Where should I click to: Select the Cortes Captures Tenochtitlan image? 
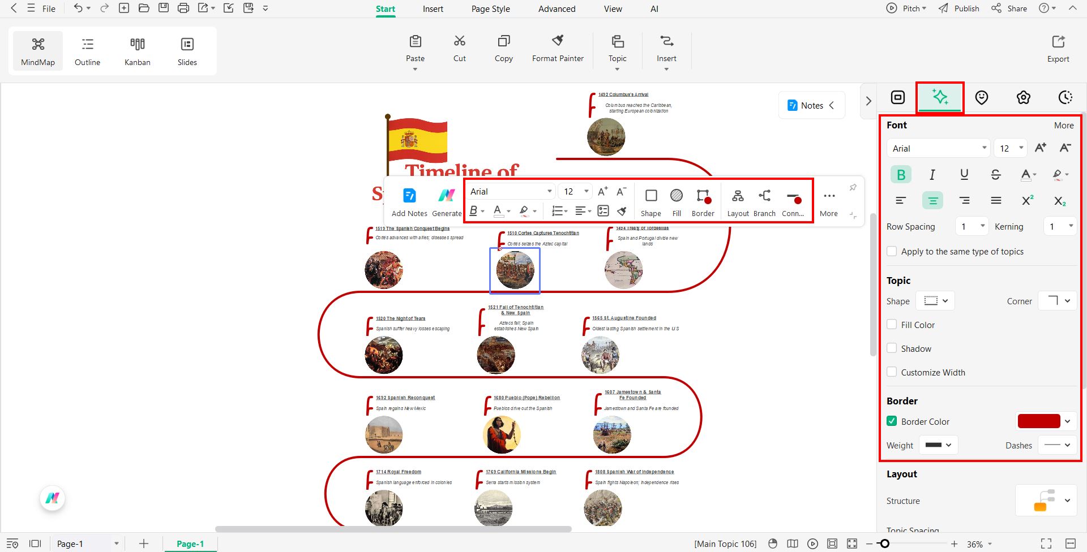[x=515, y=270]
